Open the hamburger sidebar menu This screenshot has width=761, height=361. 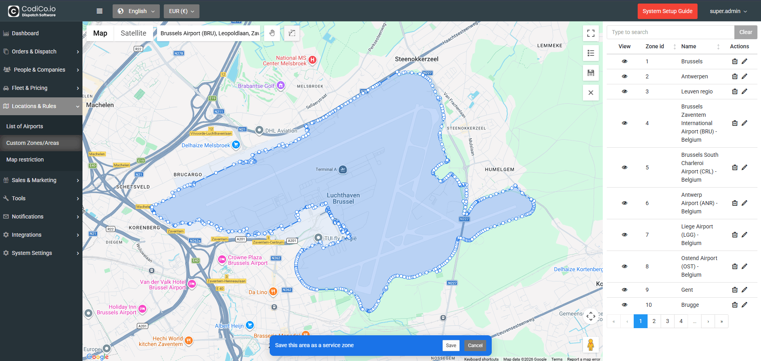[x=100, y=11]
